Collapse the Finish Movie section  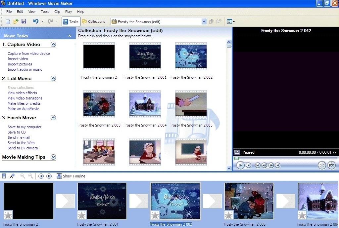pos(53,118)
